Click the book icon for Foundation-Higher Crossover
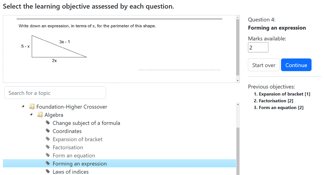The image size is (326, 175). (32, 106)
